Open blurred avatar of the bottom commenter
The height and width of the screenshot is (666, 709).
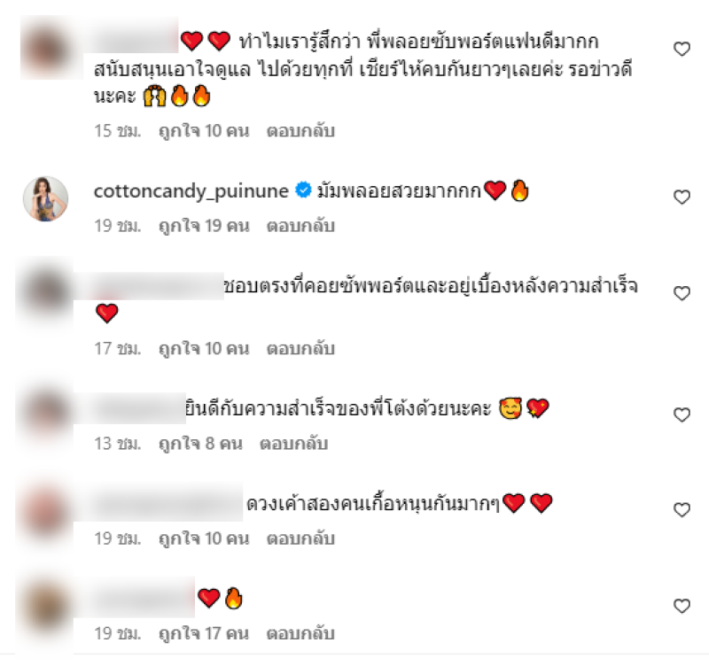(x=44, y=608)
